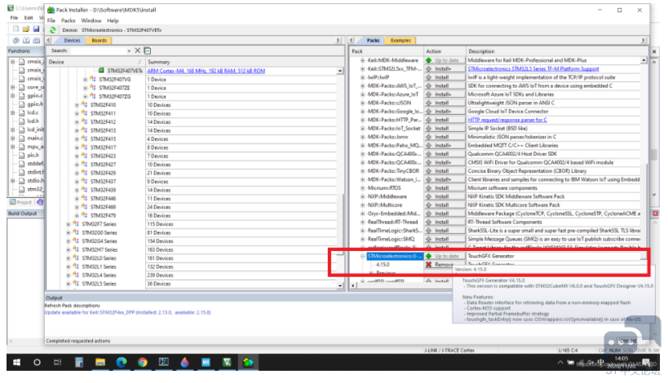The image size is (668, 383).
Task: Switch to the Boards tab
Action: [100, 41]
